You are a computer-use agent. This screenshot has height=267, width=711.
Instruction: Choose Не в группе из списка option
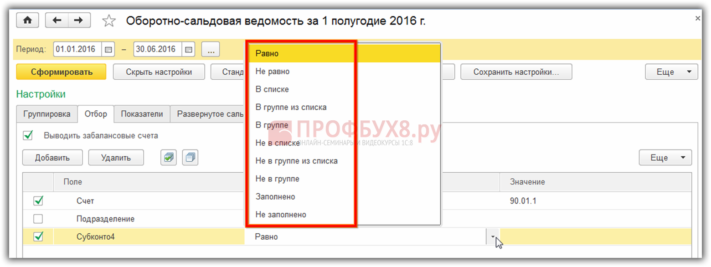point(345,161)
